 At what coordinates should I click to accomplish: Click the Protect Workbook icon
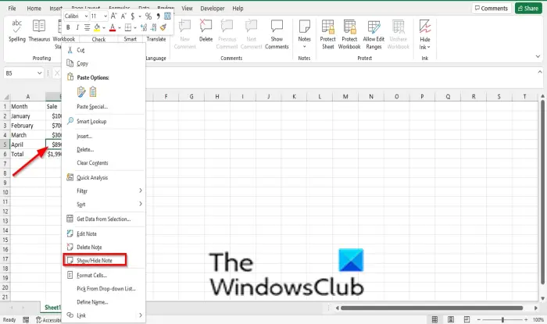[349, 27]
